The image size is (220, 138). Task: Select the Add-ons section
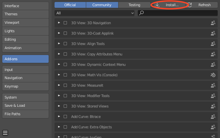pos(25,59)
